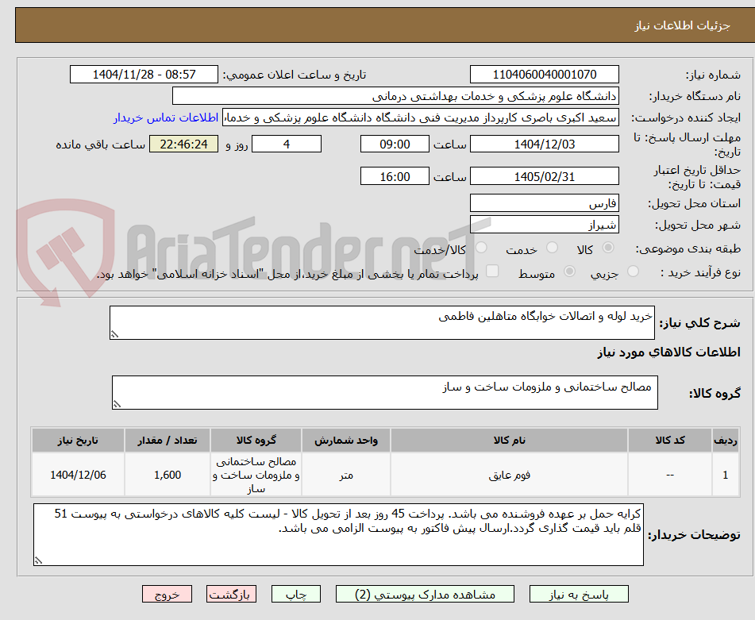Click the resize handle of توضیحات خریدار textarea
This screenshot has width=755, height=620.
coord(38,560)
